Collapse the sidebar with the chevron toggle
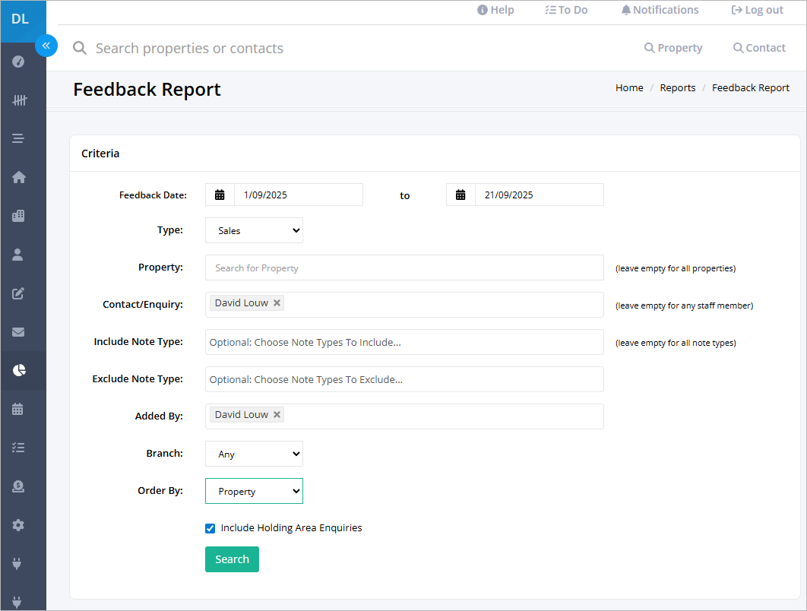This screenshot has height=611, width=807. point(46,46)
